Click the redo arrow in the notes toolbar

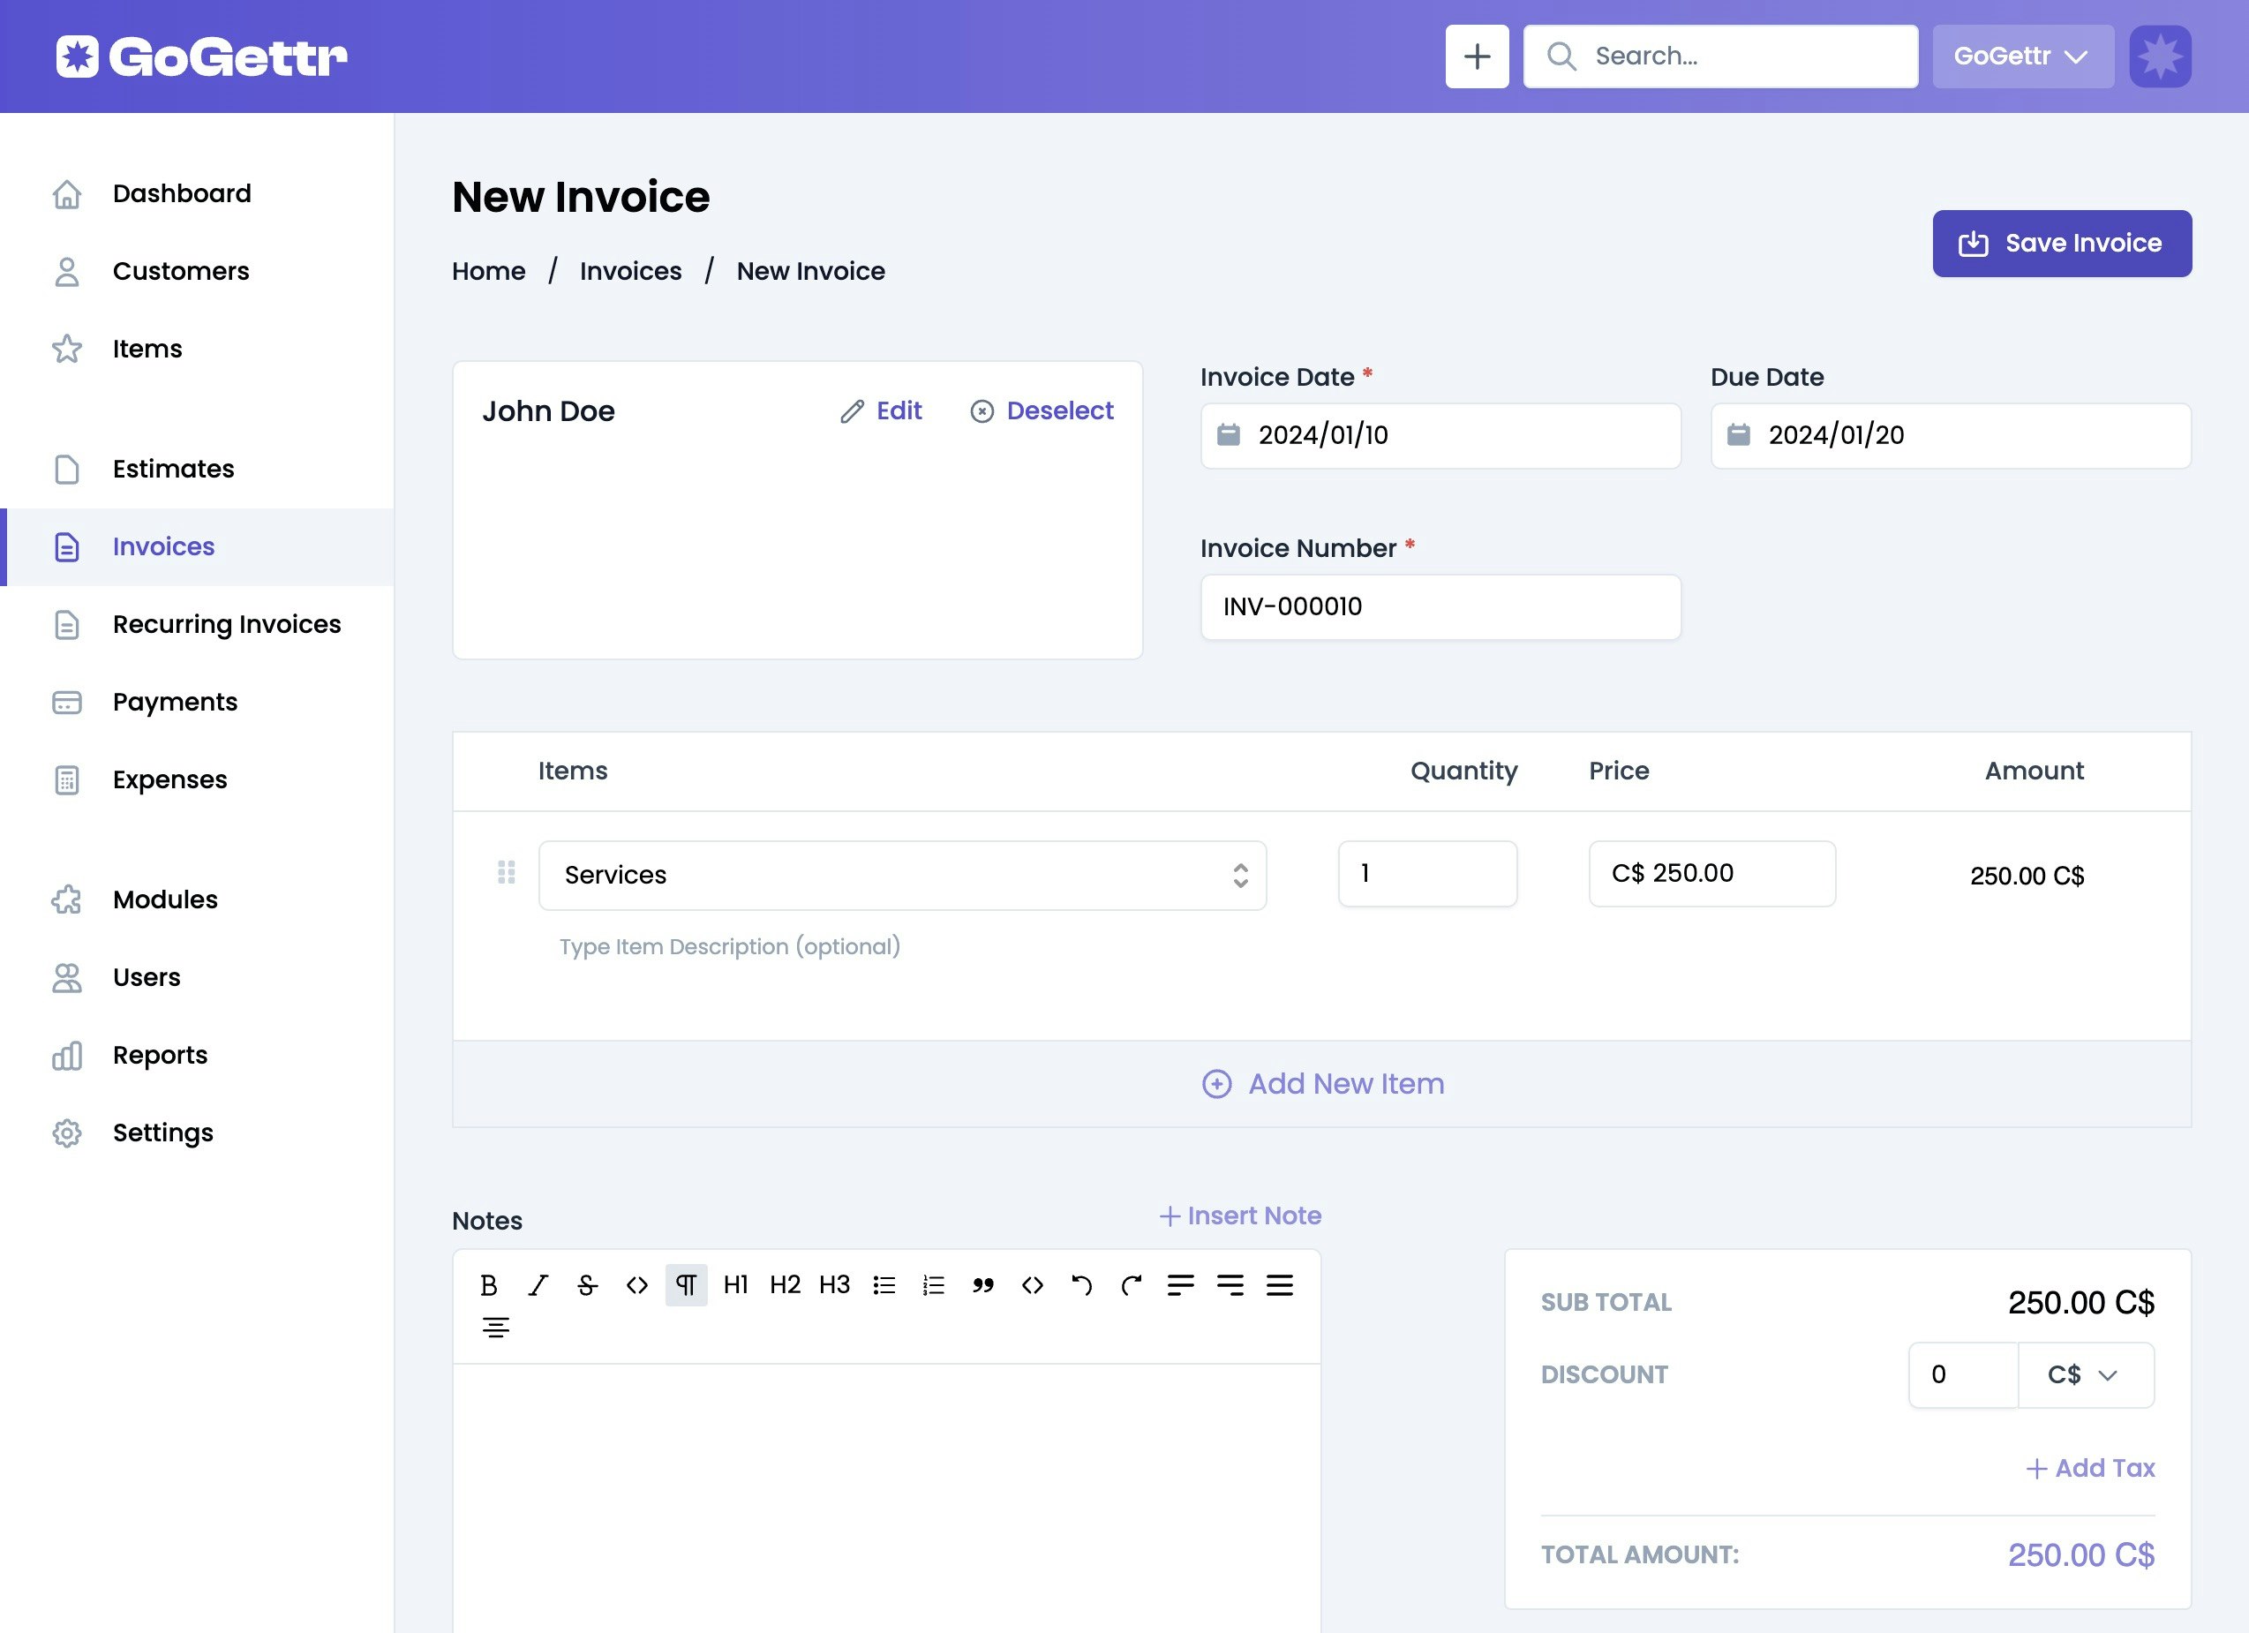pos(1131,1285)
